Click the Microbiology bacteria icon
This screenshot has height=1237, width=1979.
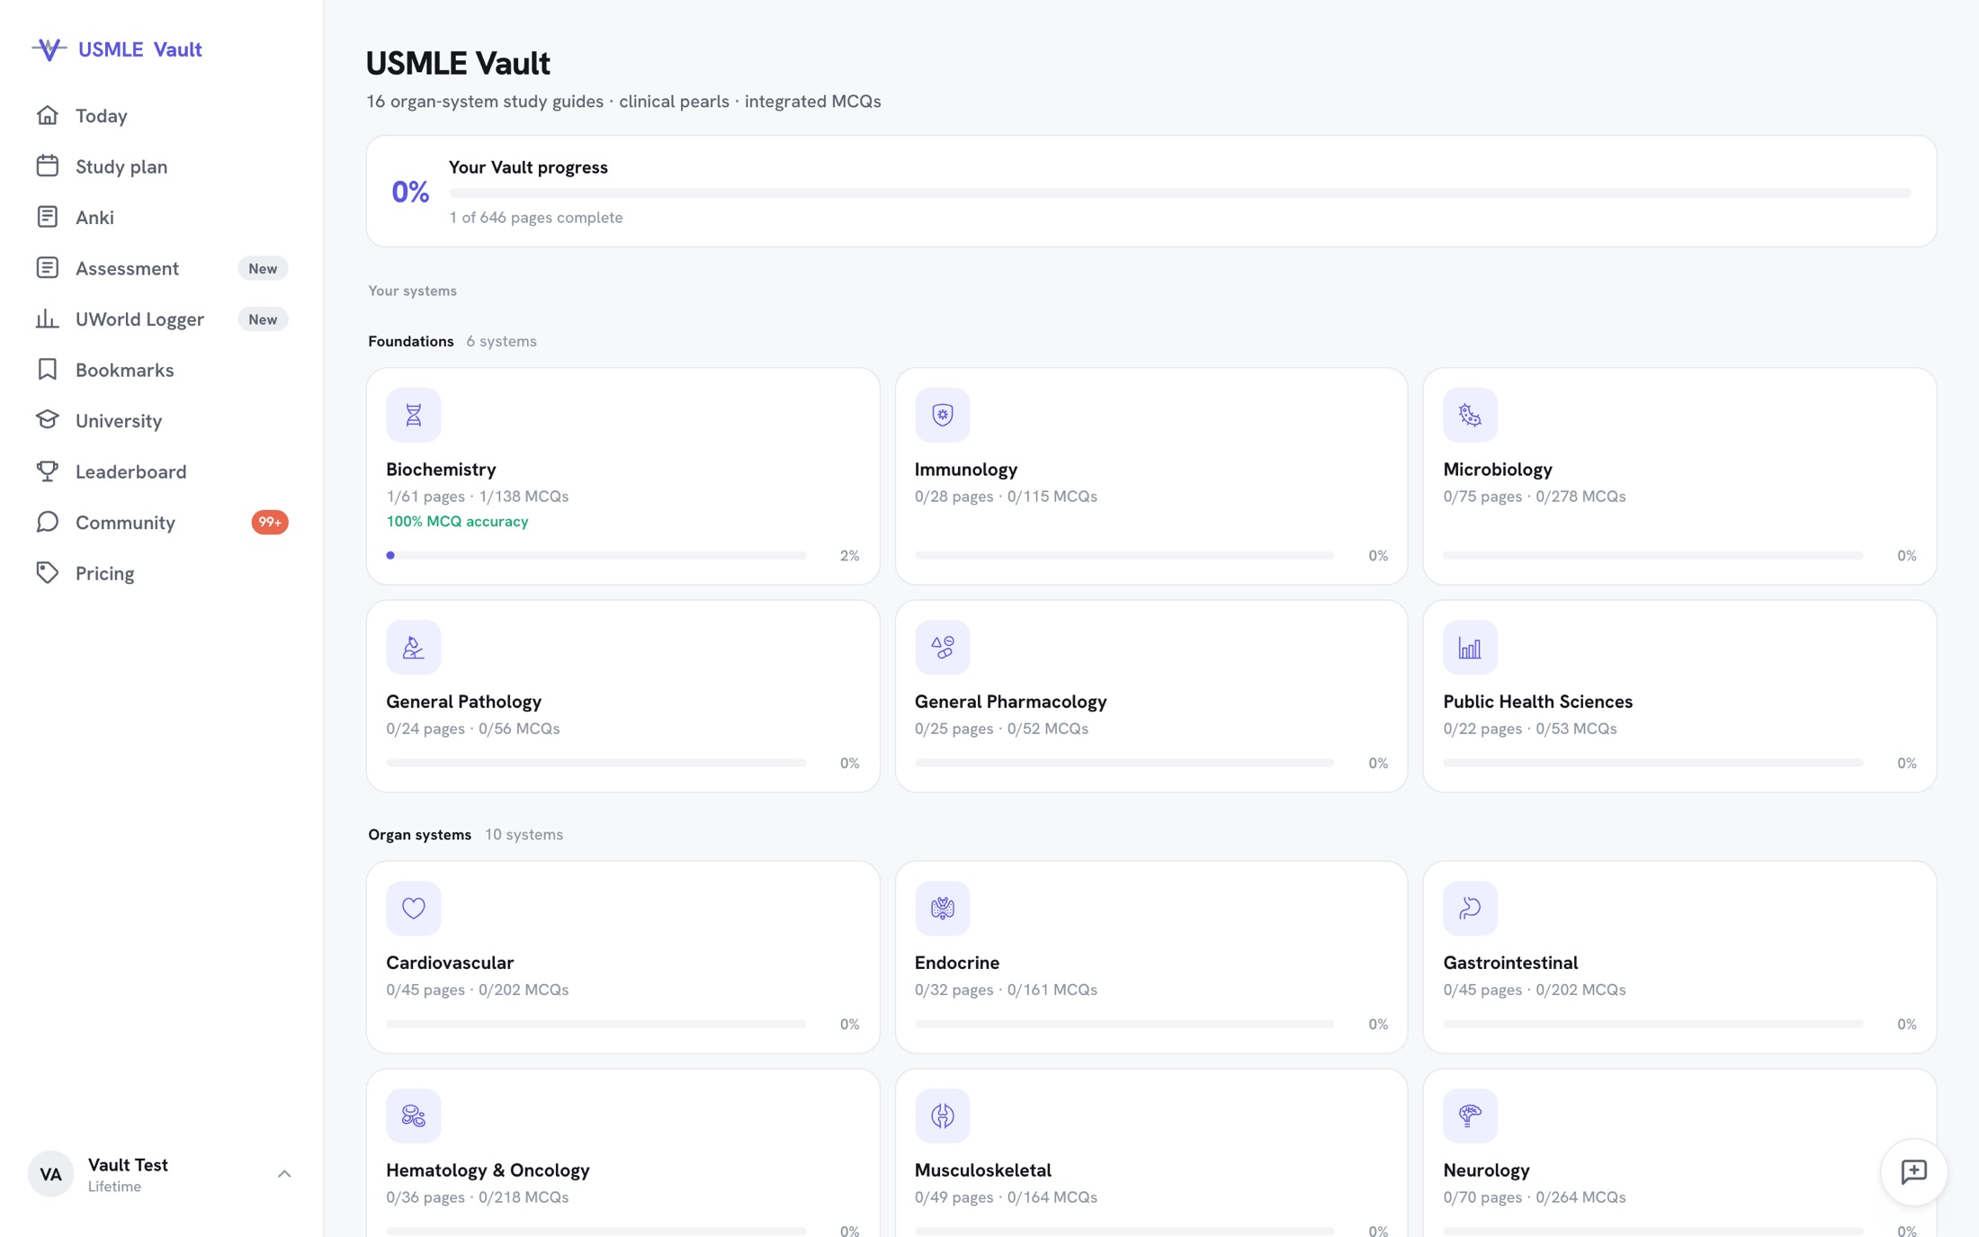pyautogui.click(x=1470, y=415)
